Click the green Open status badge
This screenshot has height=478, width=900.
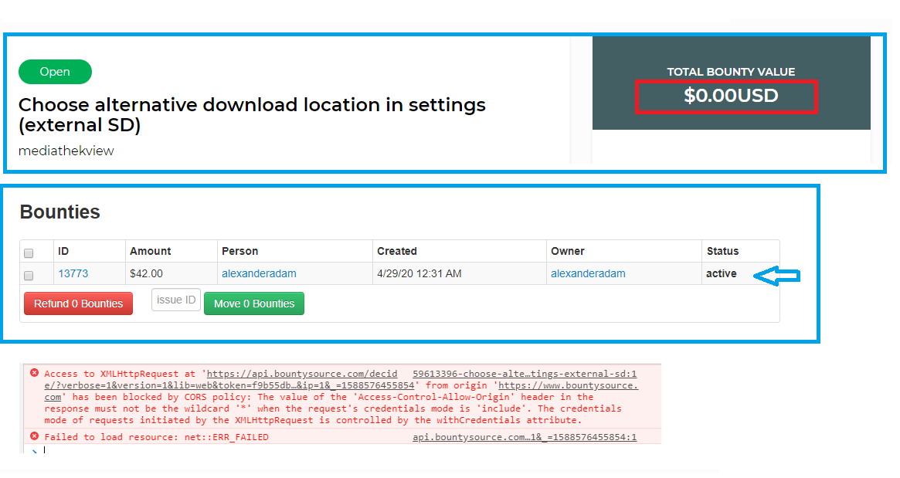point(55,71)
